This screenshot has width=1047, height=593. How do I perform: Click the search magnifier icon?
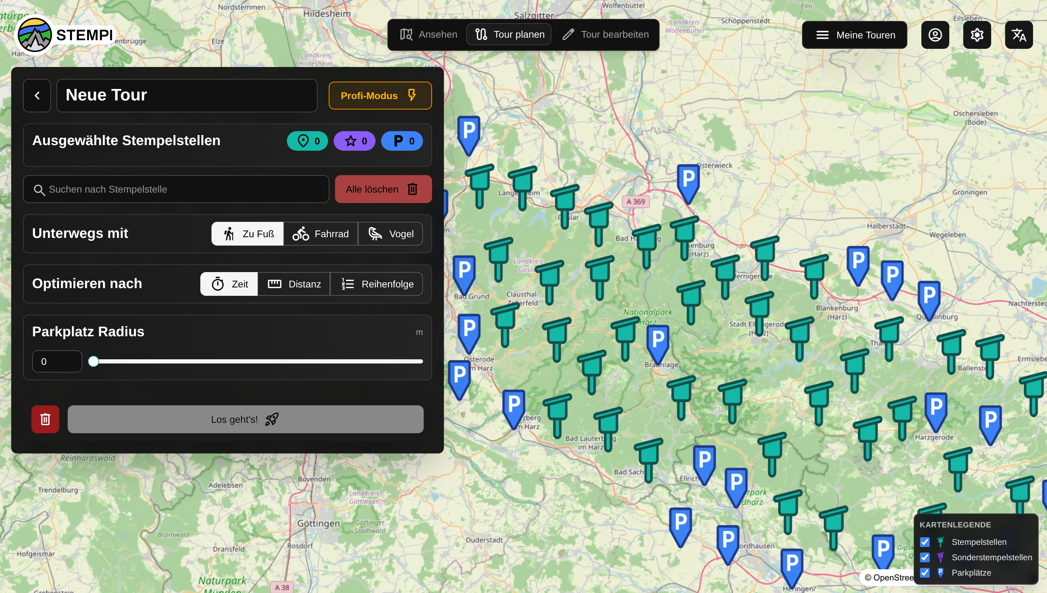click(39, 190)
